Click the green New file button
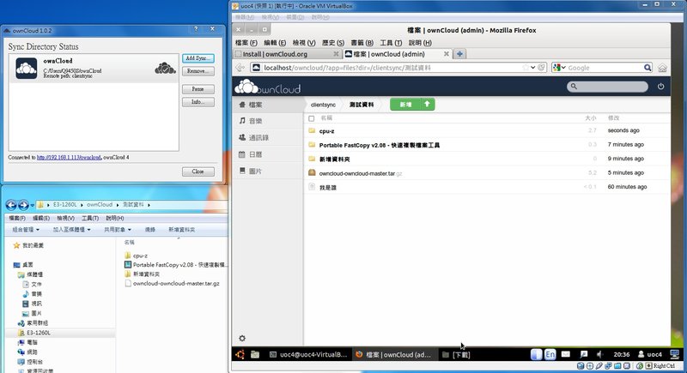The width and height of the screenshot is (687, 373). coord(405,105)
